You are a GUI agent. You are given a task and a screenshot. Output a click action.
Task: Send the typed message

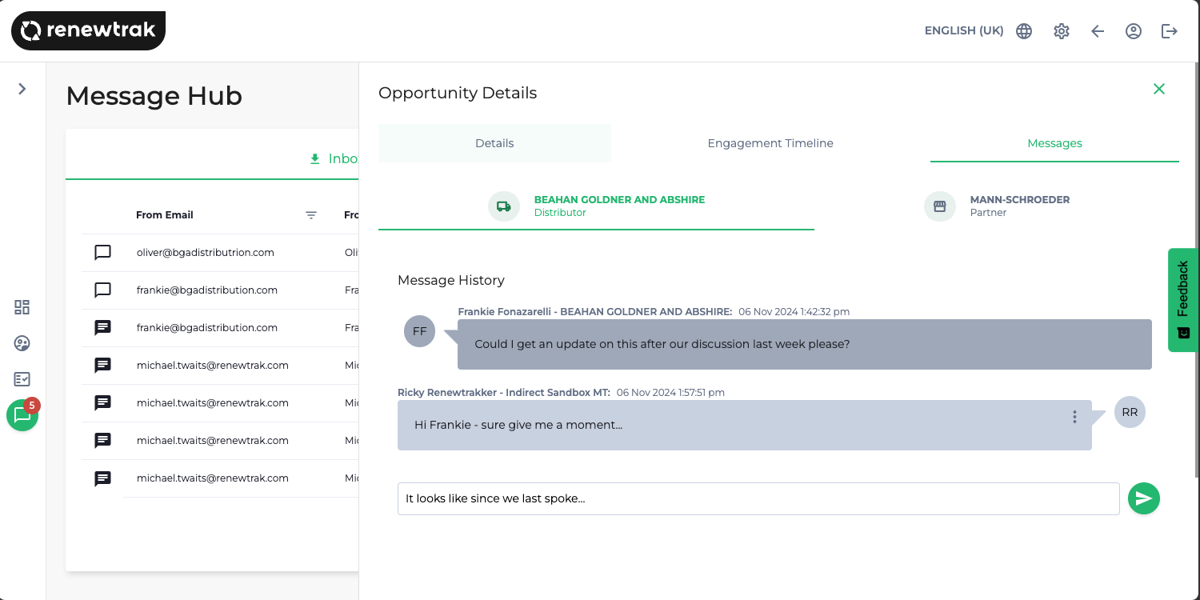[x=1143, y=498]
